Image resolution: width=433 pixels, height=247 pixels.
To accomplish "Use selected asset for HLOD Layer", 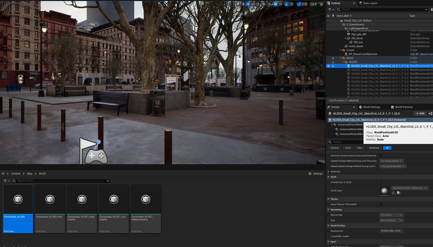I will (393, 193).
